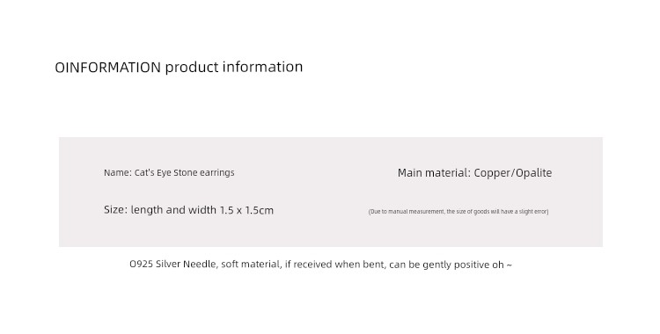Click the word 'Copper'
The image size is (660, 334).
(x=493, y=173)
